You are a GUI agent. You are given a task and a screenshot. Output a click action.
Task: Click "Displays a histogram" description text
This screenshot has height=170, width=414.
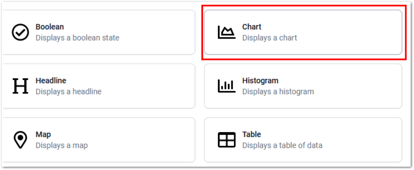[x=278, y=92]
